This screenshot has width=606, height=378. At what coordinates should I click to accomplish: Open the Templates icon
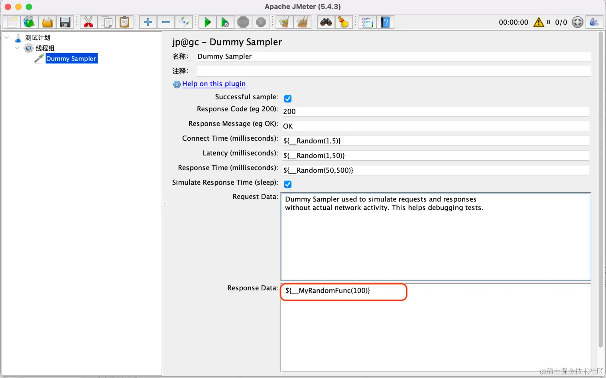tap(29, 22)
